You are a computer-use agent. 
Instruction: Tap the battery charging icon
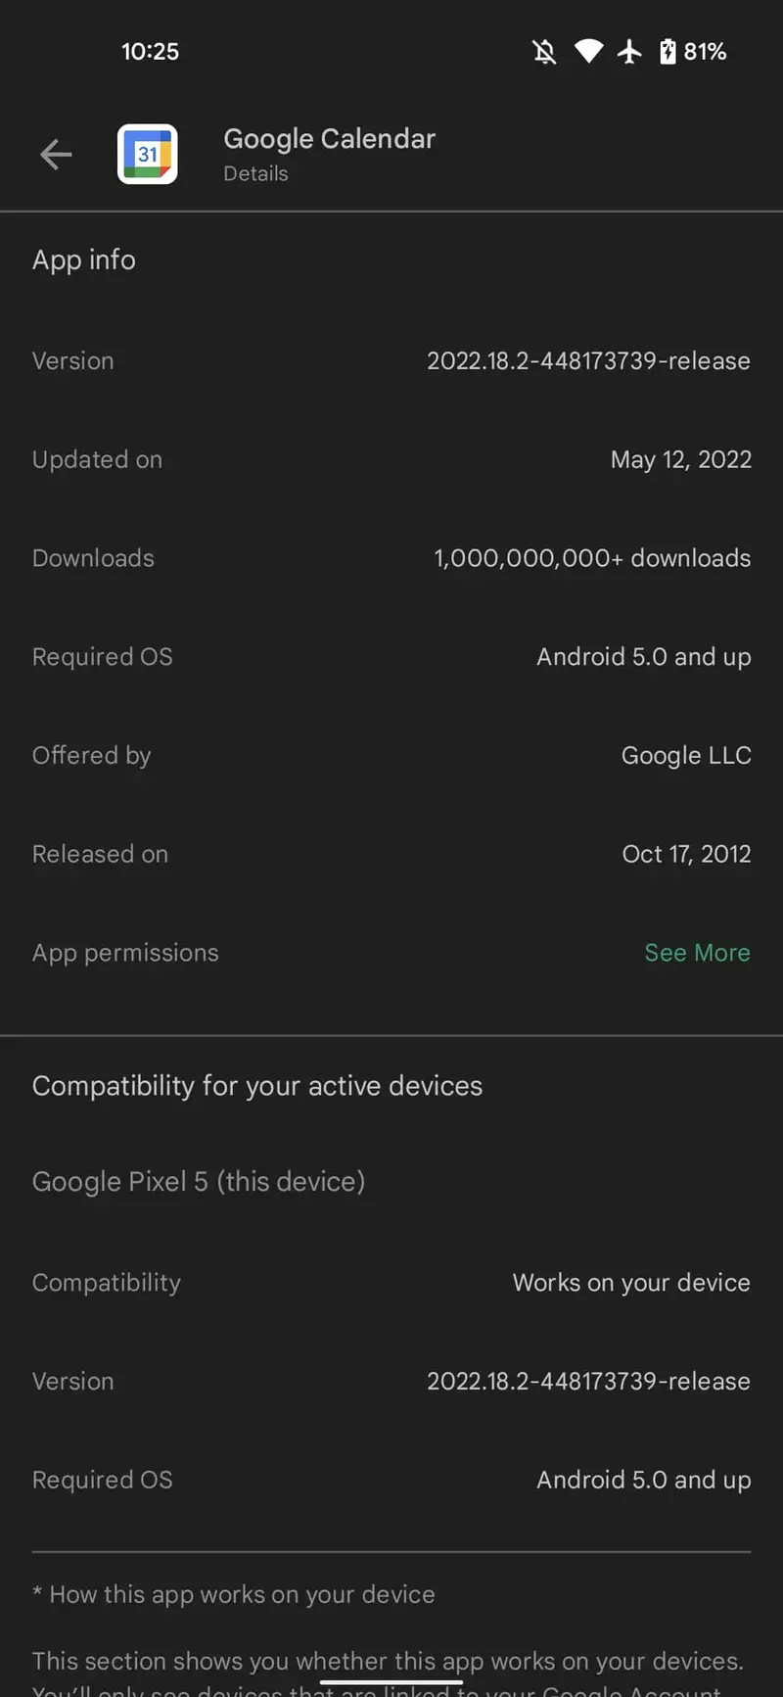(668, 51)
